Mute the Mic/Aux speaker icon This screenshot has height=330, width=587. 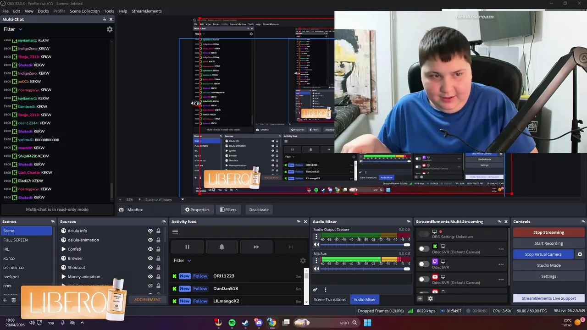coord(316,269)
